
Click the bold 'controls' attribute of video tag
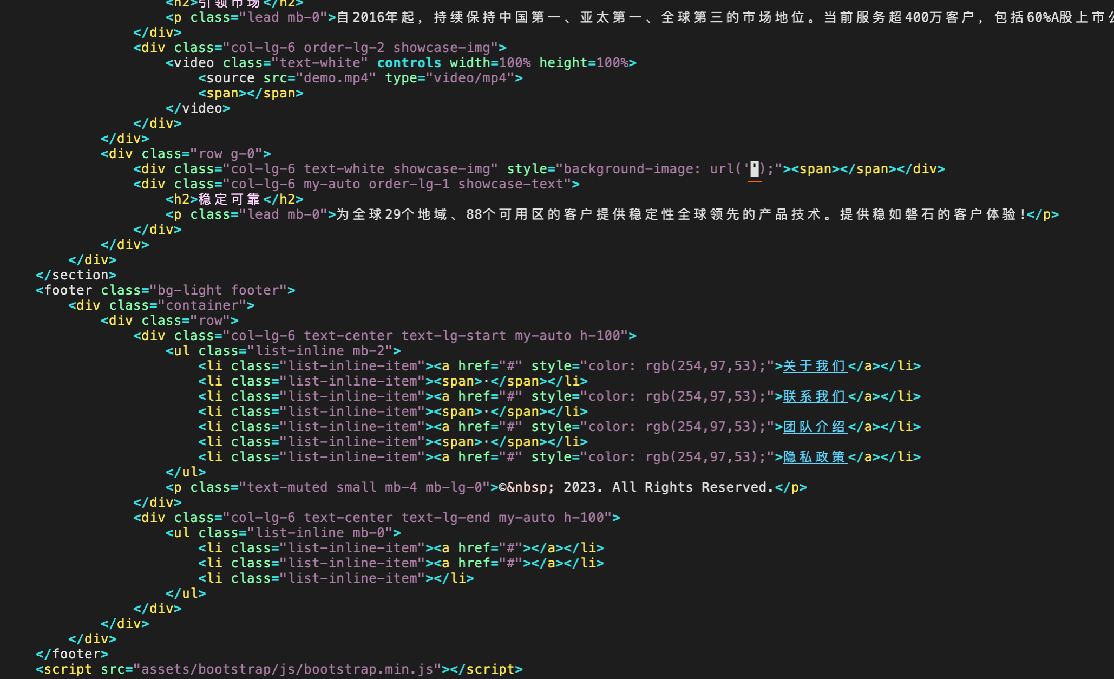pos(409,63)
